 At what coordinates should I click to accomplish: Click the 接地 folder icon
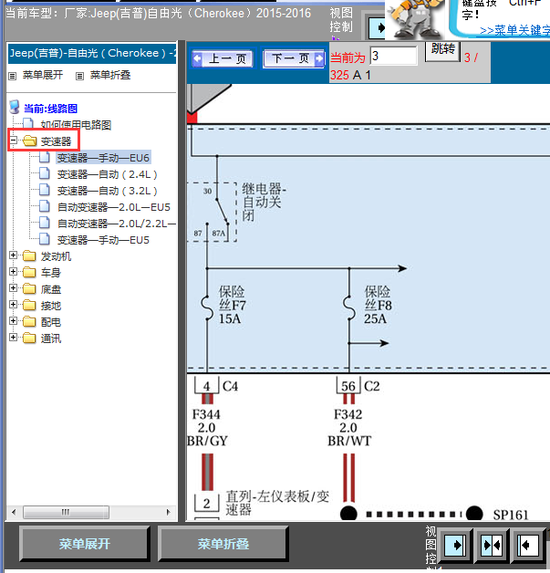29,305
